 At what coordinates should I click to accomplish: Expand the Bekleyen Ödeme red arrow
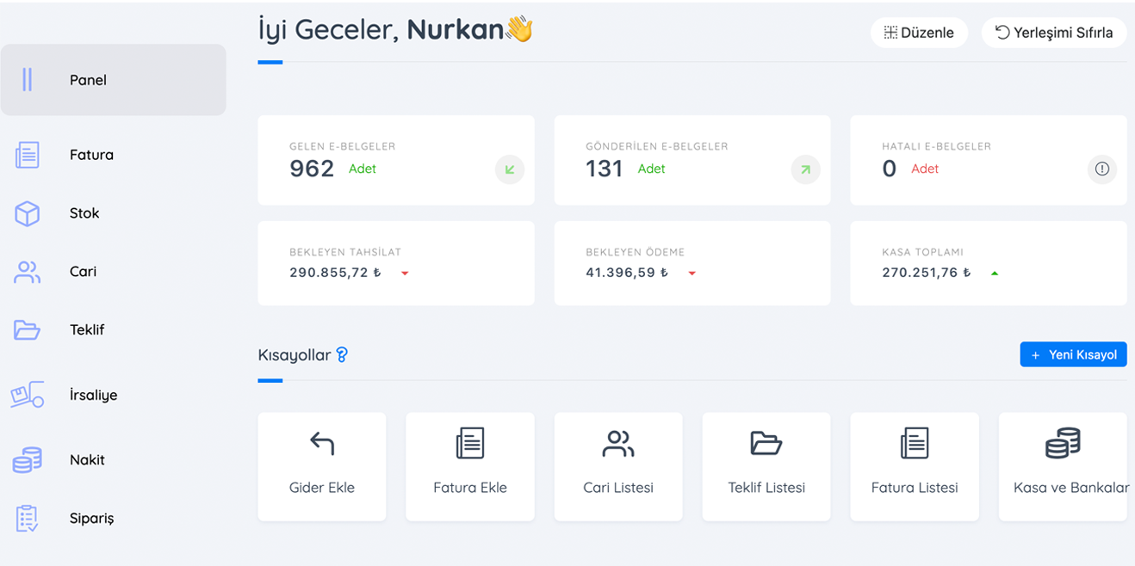point(692,274)
